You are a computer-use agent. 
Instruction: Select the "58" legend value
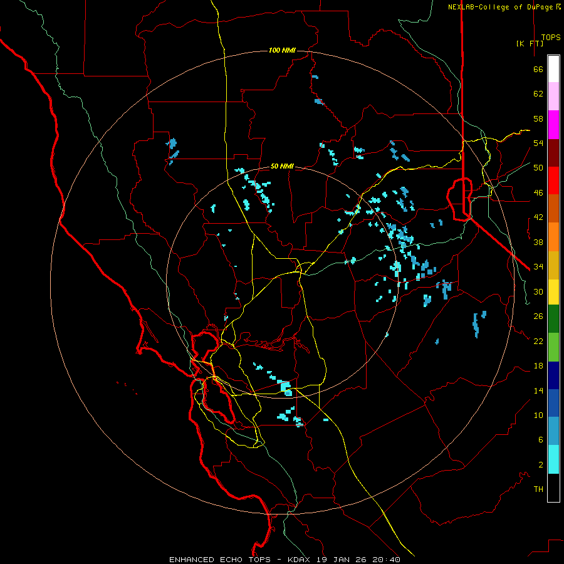pyautogui.click(x=538, y=118)
